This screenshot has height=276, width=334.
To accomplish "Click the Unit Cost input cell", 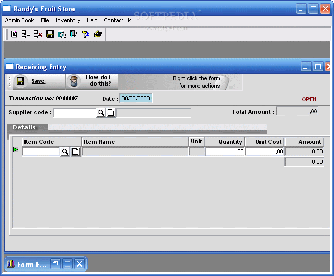I will pos(265,152).
